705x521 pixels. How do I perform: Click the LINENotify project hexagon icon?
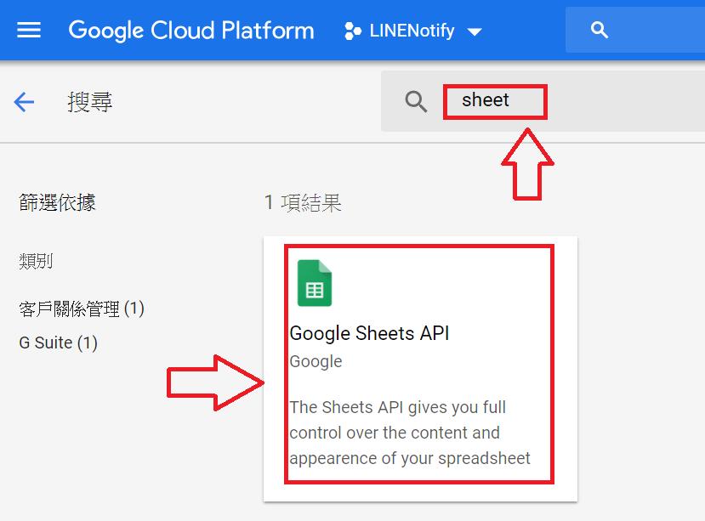(352, 31)
